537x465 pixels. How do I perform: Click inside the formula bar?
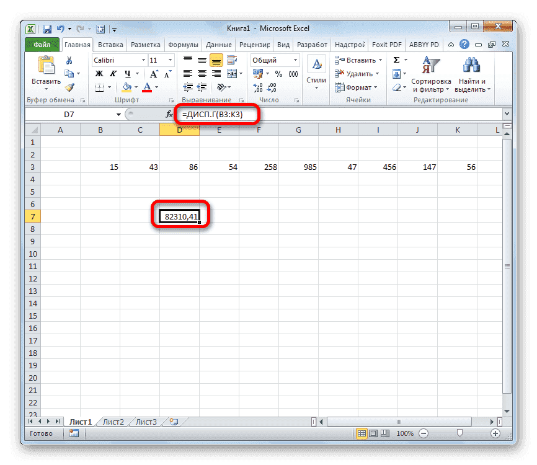pyautogui.click(x=310, y=114)
